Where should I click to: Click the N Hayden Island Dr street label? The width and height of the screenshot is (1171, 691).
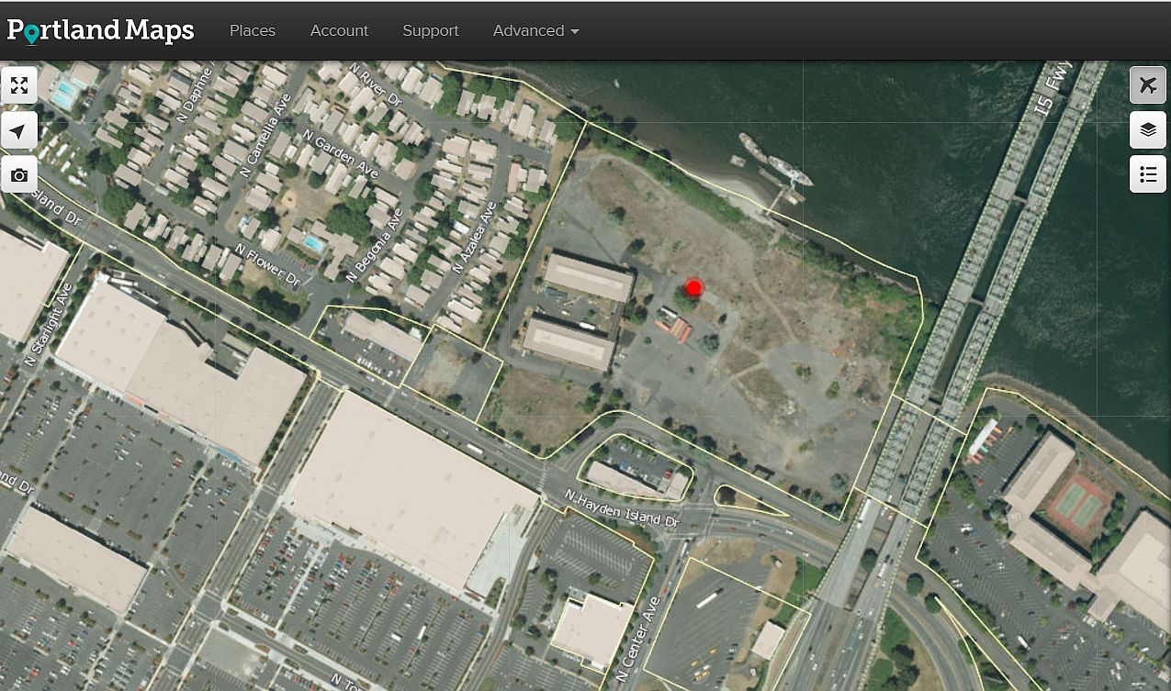[622, 509]
